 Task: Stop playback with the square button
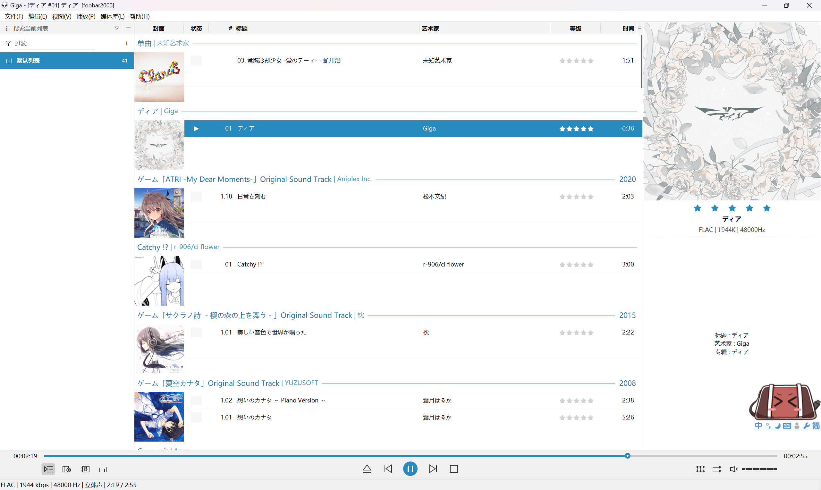(453, 469)
